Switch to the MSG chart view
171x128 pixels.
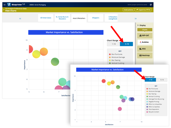click(x=145, y=49)
